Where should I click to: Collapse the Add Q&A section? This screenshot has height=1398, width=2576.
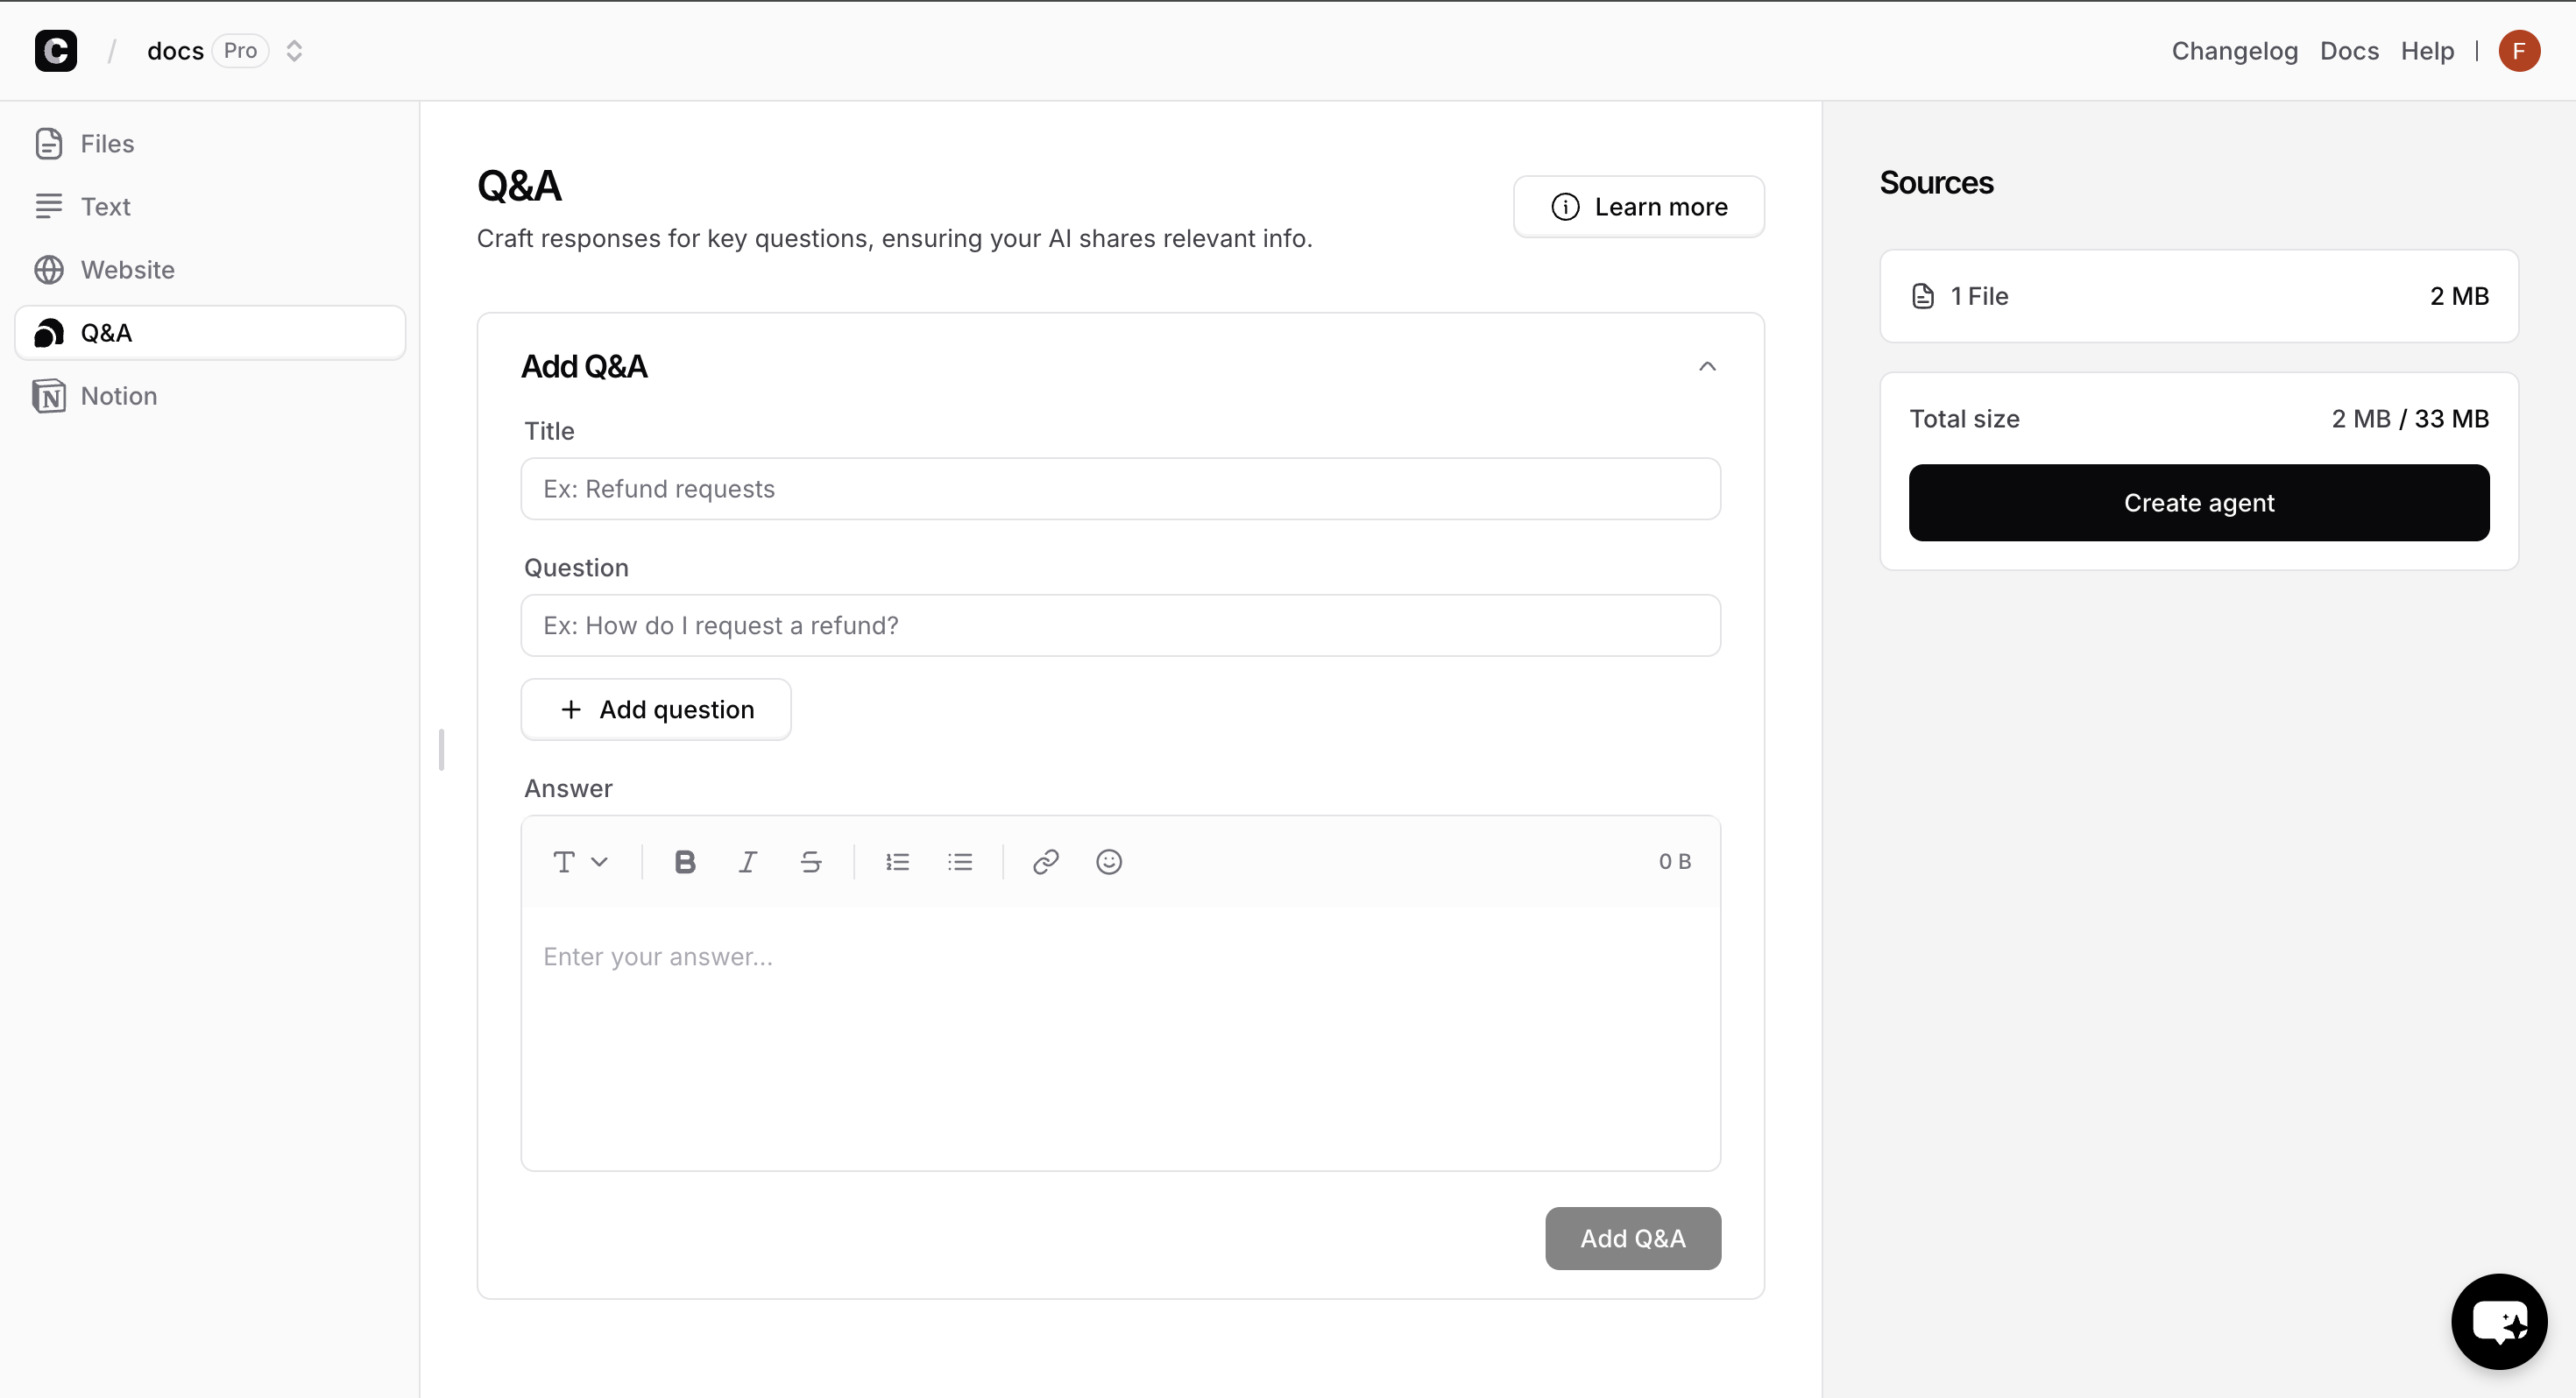(1707, 366)
